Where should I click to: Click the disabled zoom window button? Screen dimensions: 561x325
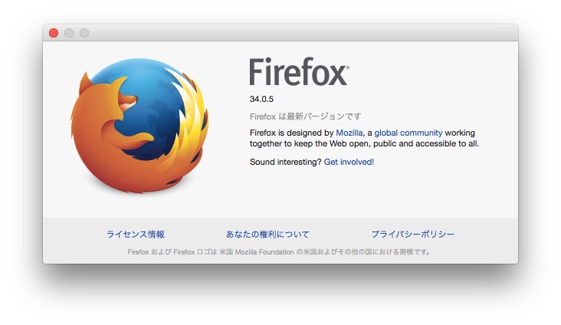coord(84,33)
